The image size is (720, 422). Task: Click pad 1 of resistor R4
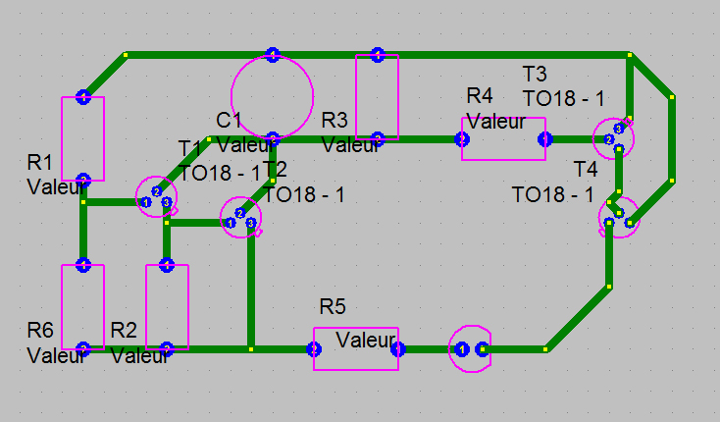pos(545,139)
